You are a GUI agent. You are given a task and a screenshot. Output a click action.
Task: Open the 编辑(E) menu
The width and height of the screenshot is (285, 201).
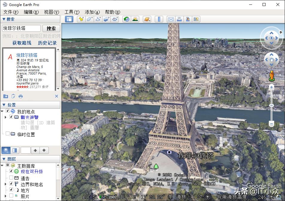pyautogui.click(x=31, y=12)
